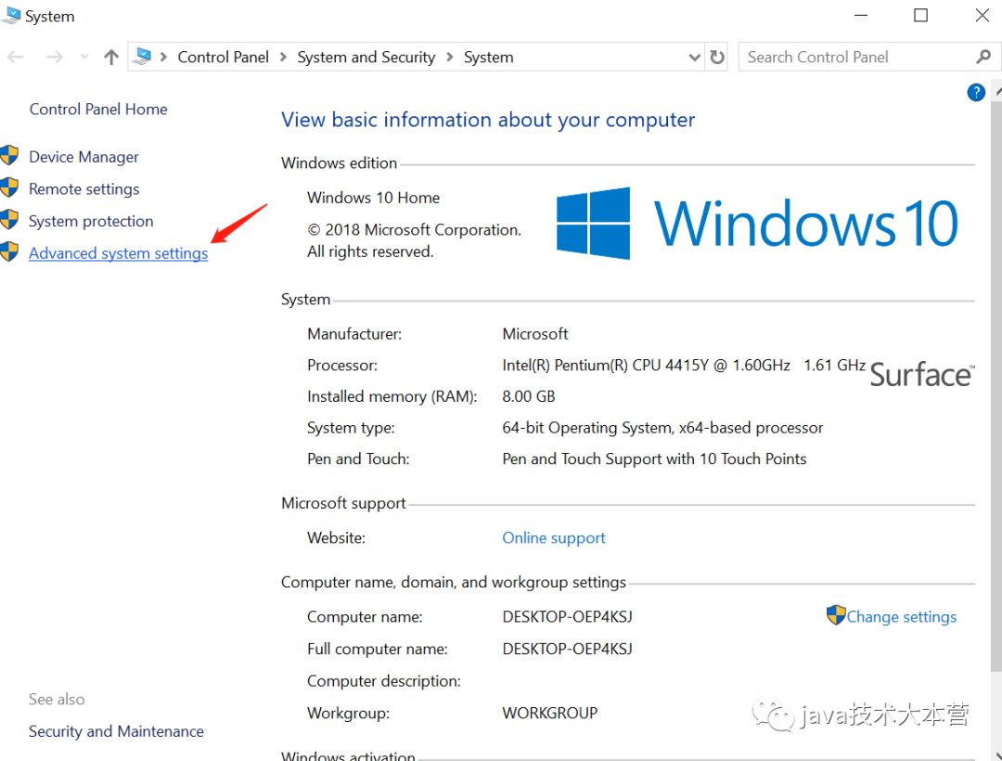The width and height of the screenshot is (1002, 761).
Task: Click shield icon beside Advanced system settings
Action: (x=9, y=252)
